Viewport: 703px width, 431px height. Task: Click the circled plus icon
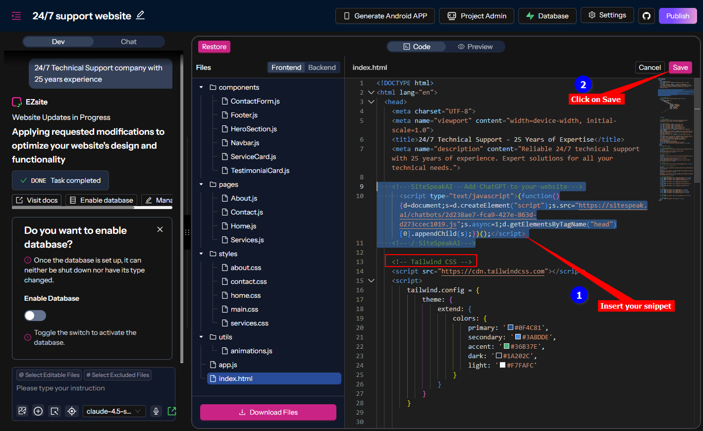38,411
